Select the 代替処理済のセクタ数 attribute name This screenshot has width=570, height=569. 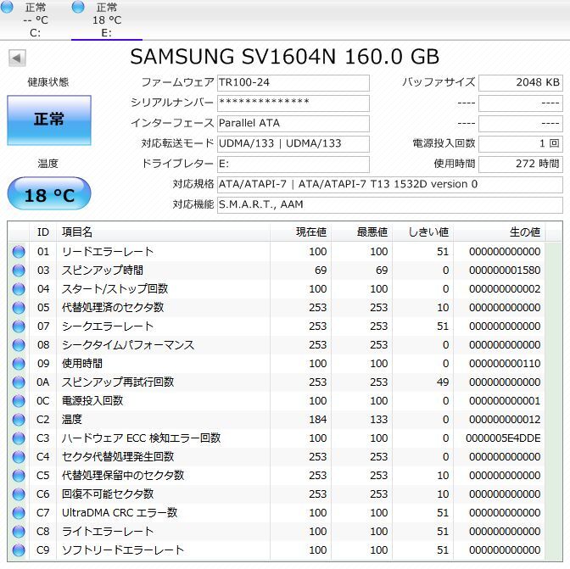113,307
